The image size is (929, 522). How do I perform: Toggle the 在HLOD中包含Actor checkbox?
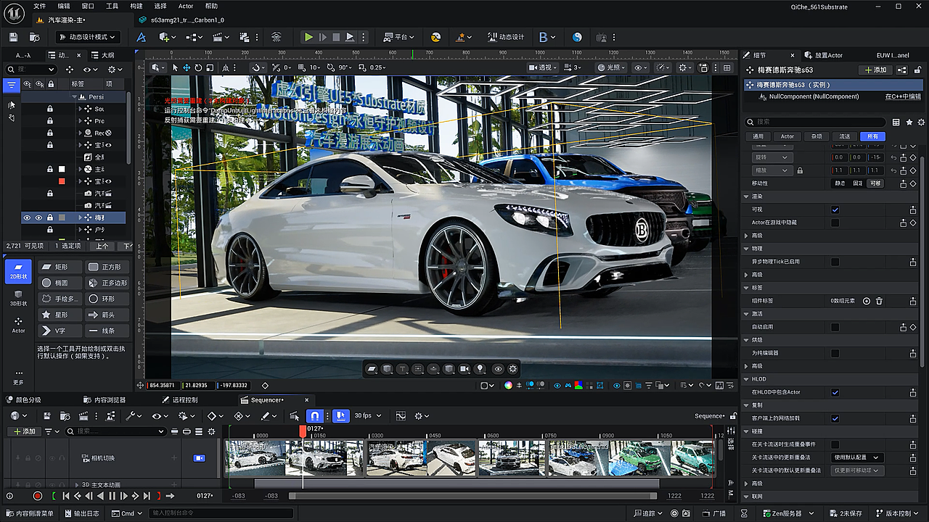click(x=835, y=392)
